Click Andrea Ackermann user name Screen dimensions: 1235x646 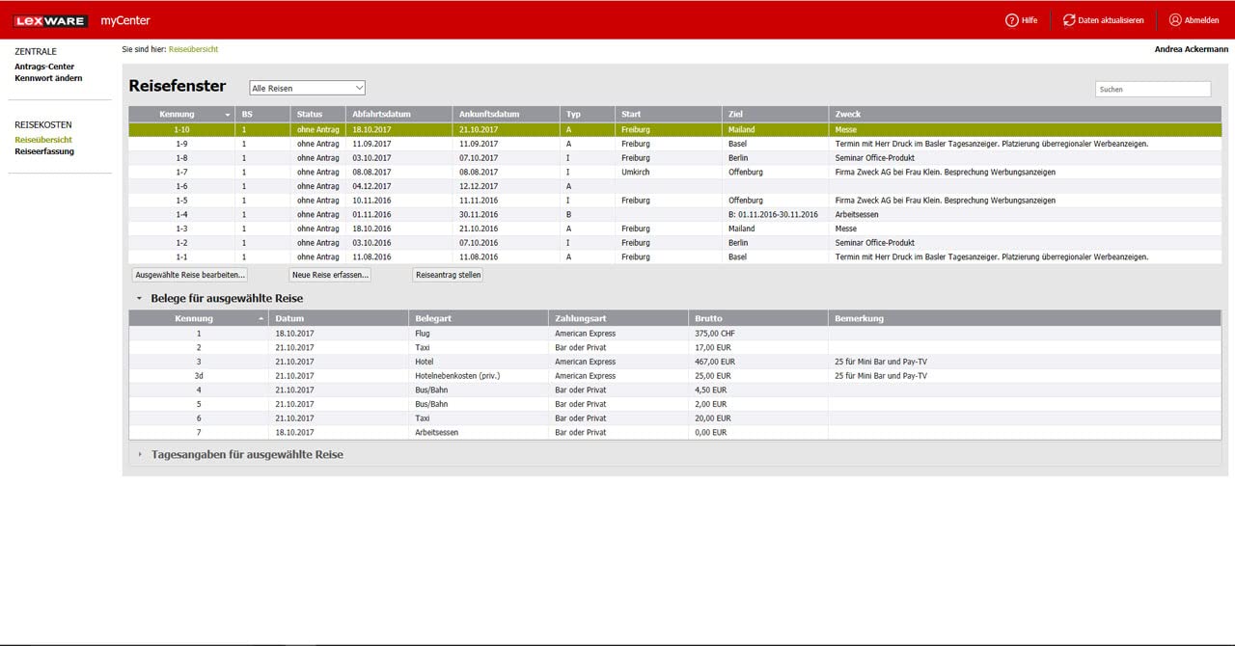1192,48
